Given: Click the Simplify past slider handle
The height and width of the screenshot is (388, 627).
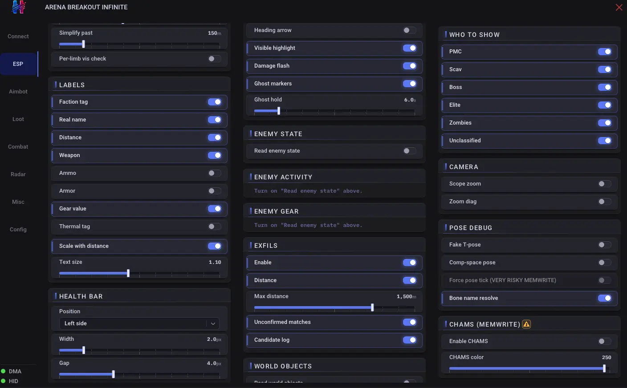Looking at the screenshot, I should pyautogui.click(x=83, y=44).
